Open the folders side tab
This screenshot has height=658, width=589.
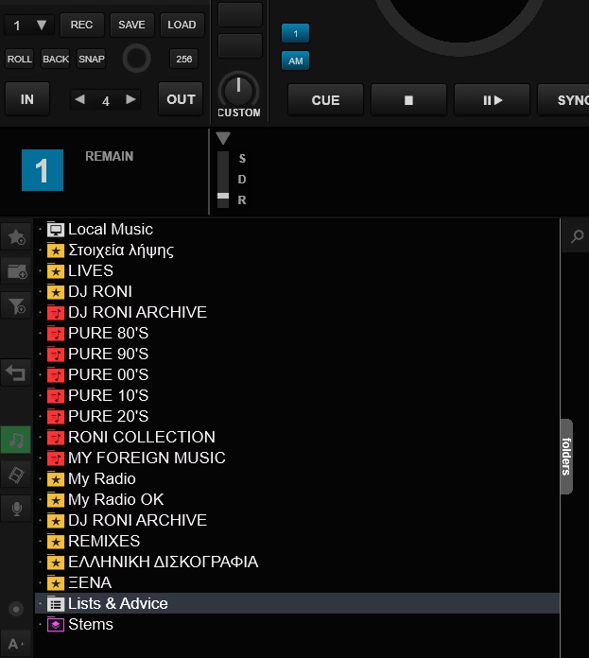566,457
